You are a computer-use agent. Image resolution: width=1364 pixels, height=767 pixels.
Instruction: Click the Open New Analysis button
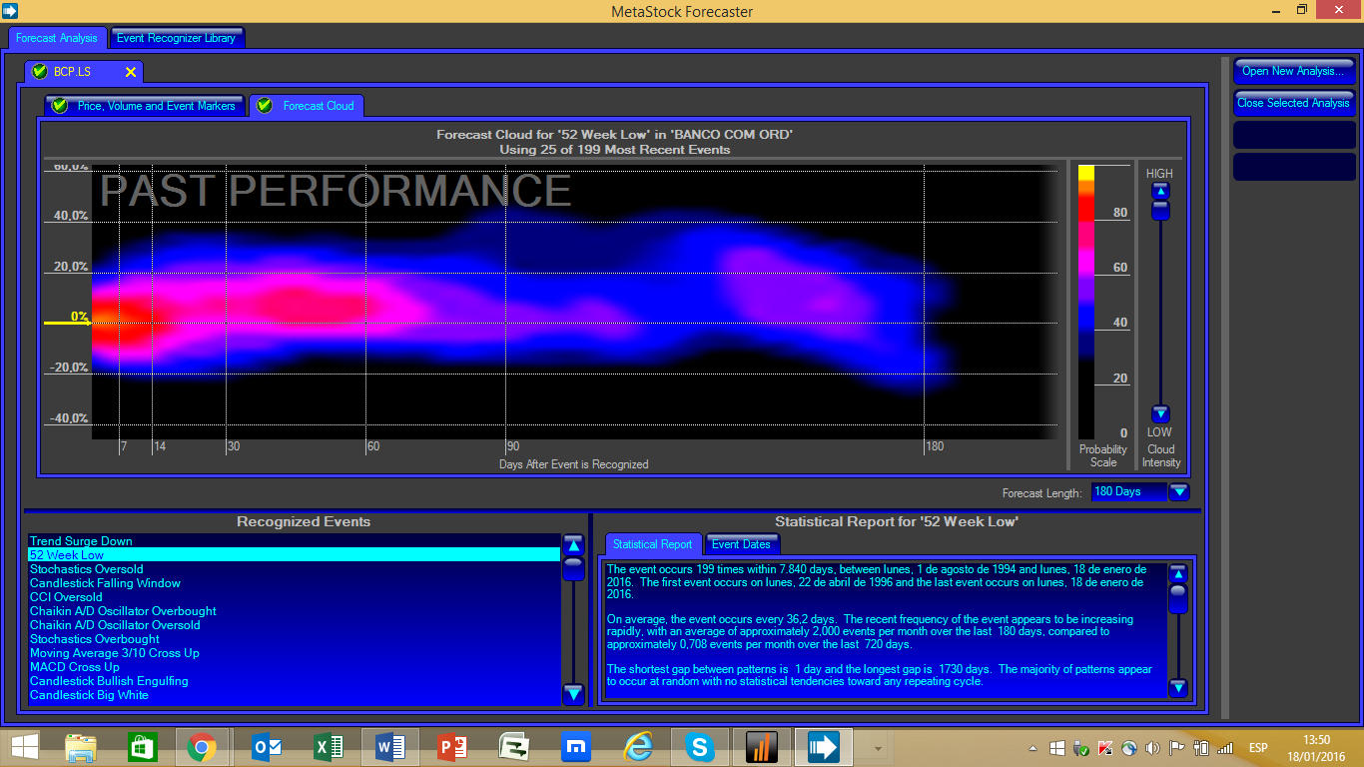(1293, 71)
